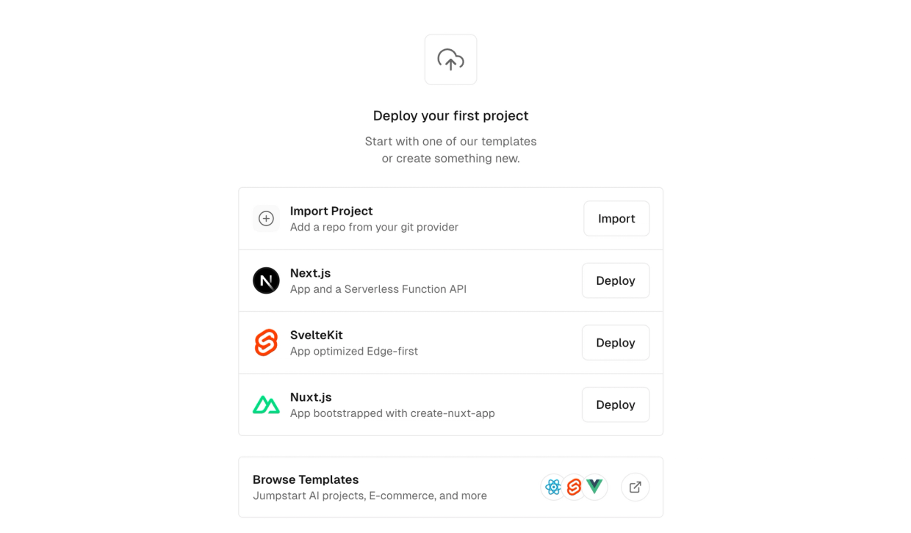Viewport: 911px width, 533px height.
Task: Click the Svelte icon near Browse Templates
Action: click(x=574, y=487)
